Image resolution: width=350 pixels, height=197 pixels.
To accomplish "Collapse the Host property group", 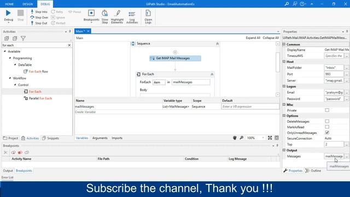I will [x=284, y=61].
